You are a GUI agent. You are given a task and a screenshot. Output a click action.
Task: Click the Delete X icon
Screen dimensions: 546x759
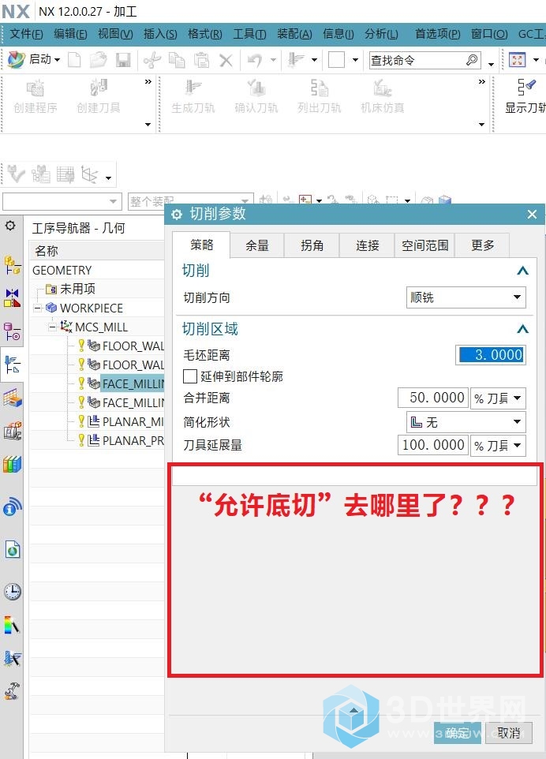point(226,61)
